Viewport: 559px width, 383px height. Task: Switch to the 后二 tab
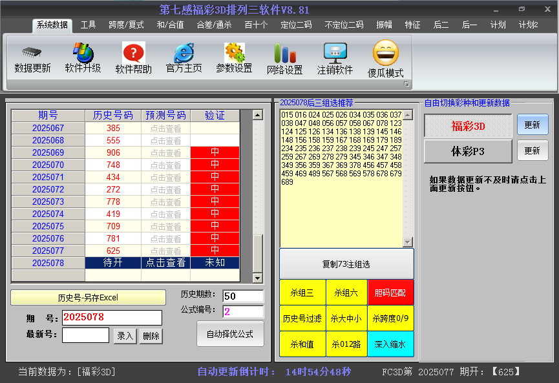[x=441, y=25]
